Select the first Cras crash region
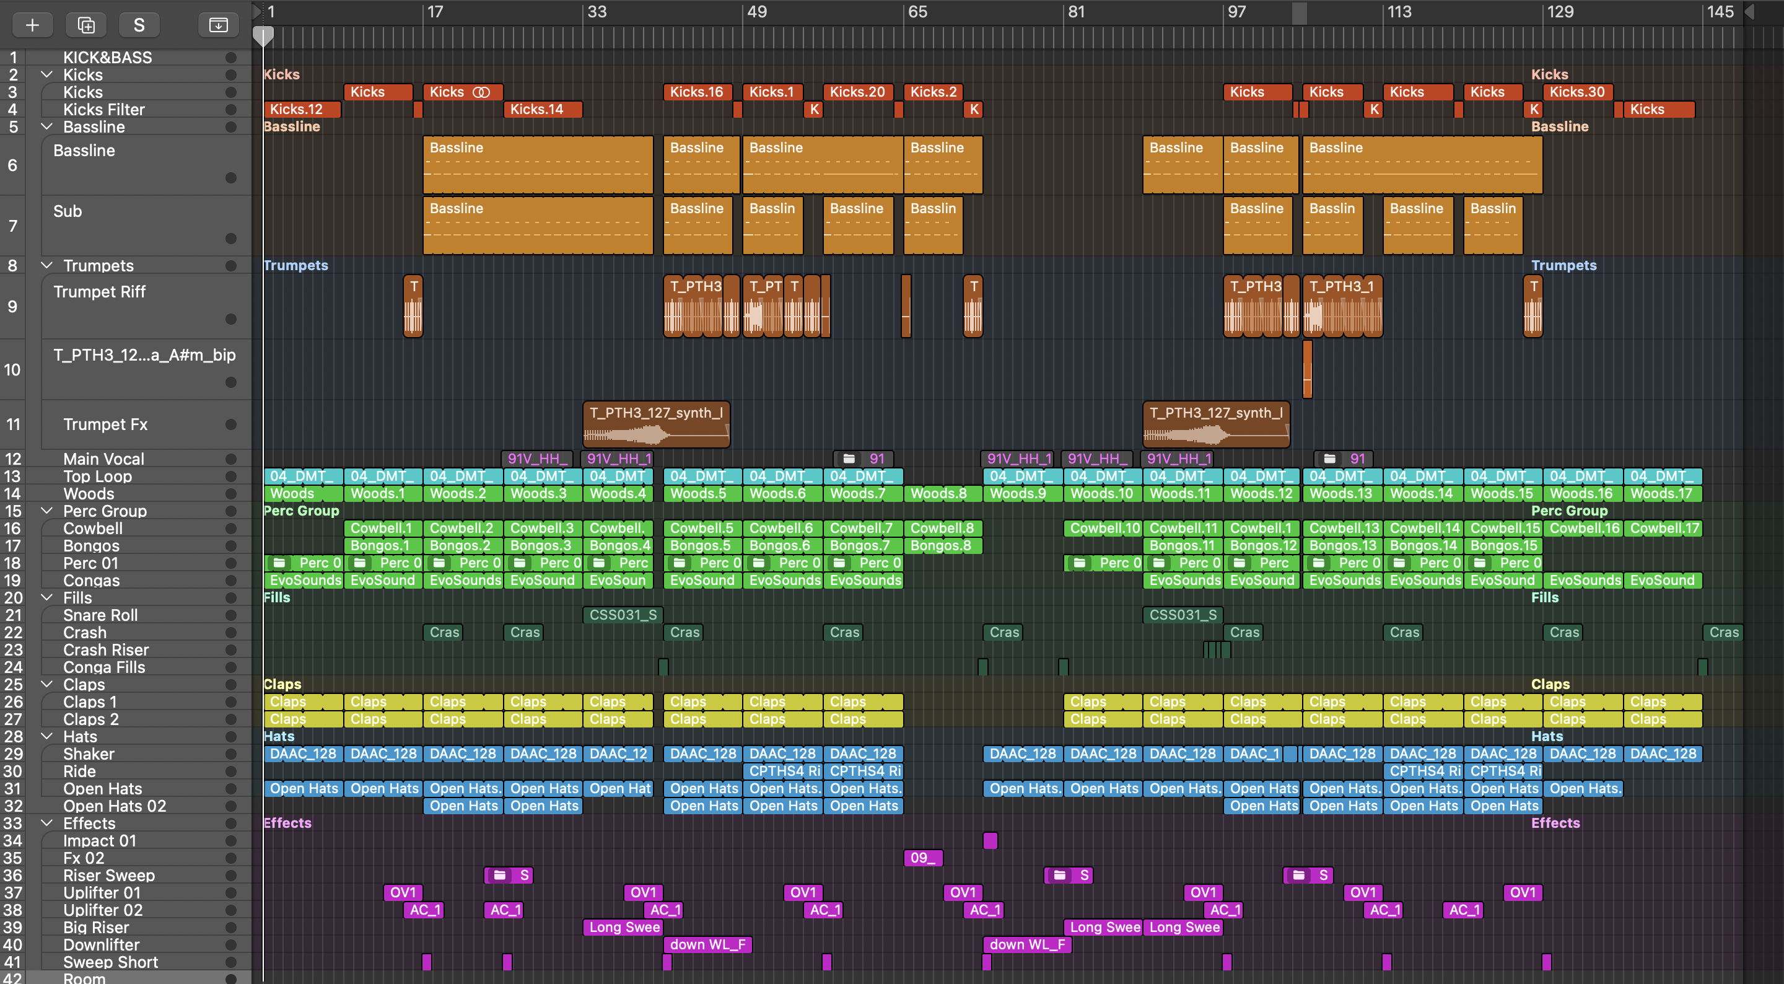 tap(444, 632)
